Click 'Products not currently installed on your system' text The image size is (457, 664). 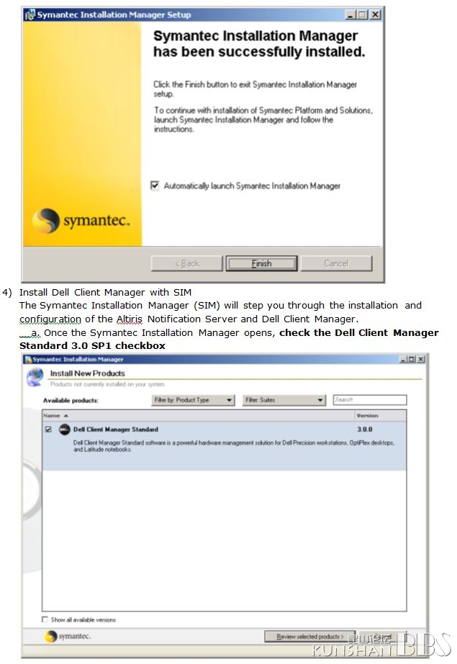coord(107,384)
